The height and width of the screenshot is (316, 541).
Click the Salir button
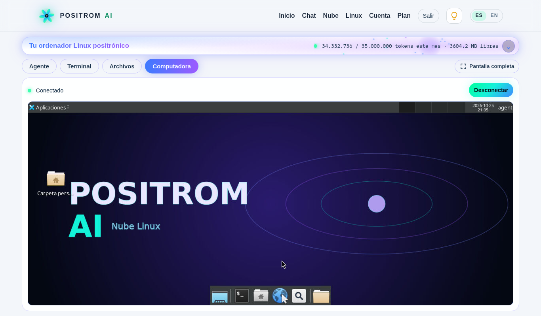click(x=429, y=16)
